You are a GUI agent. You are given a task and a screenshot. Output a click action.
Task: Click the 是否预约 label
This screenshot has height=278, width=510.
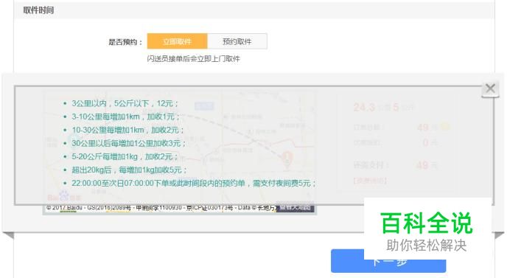tap(125, 42)
